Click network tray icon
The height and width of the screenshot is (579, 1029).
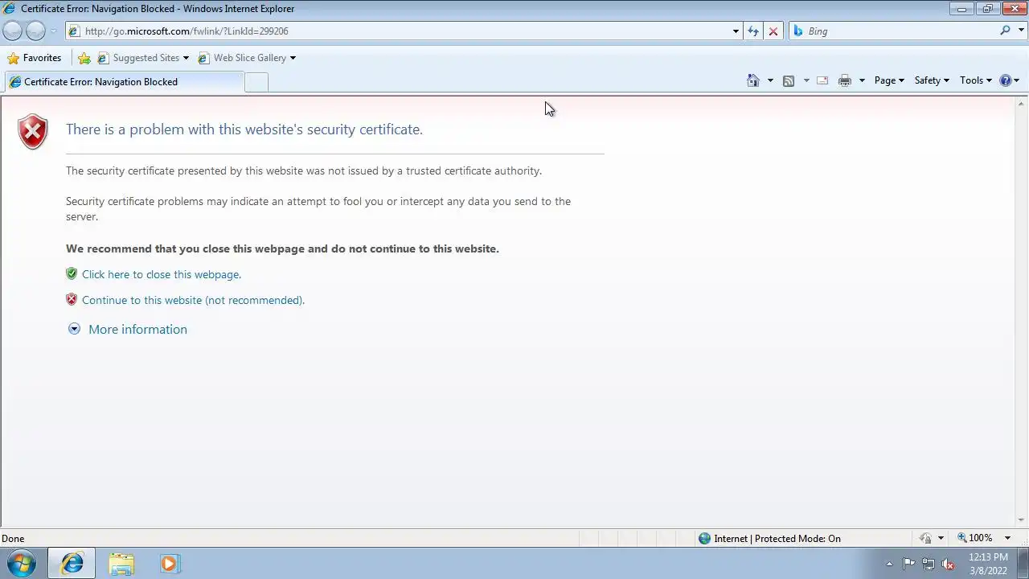929,564
